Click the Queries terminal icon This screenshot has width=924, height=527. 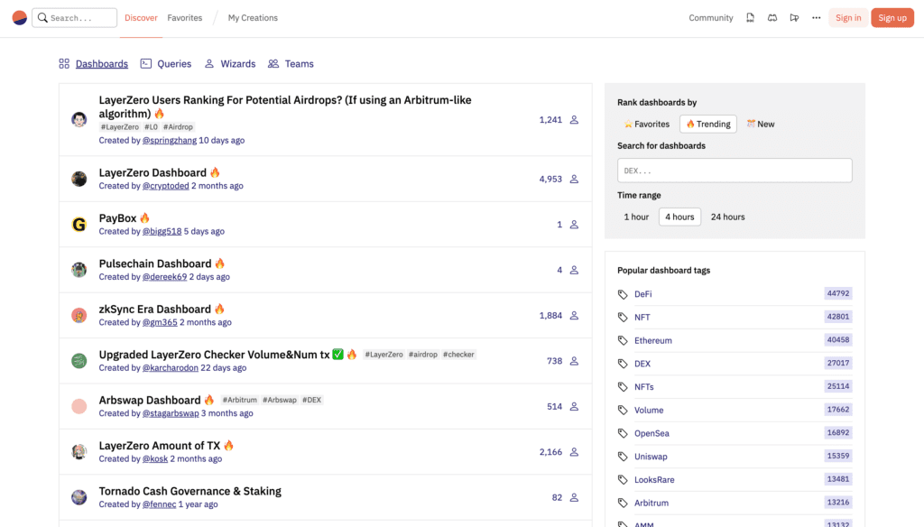(145, 64)
